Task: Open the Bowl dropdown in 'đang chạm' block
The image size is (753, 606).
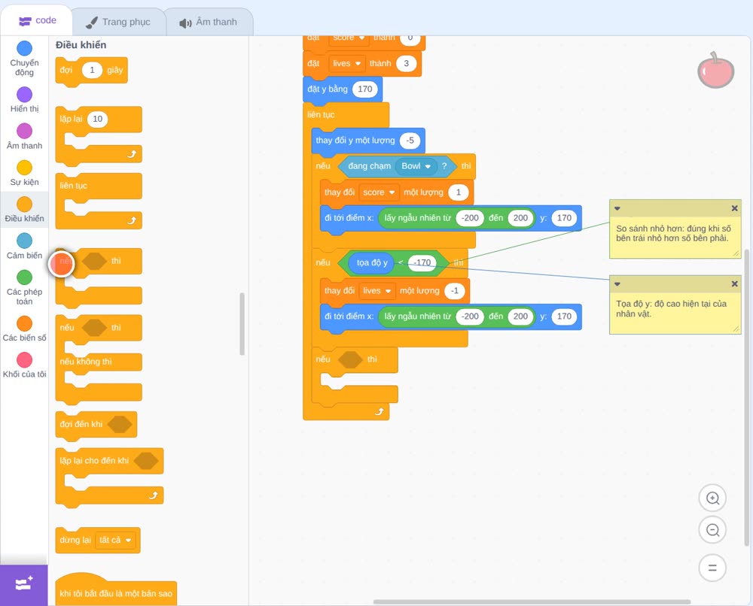Action: pyautogui.click(x=416, y=166)
